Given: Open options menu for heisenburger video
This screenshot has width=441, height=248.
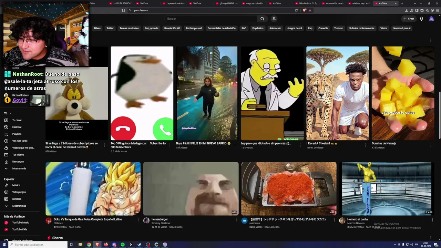Looking at the screenshot, I should [237, 220].
